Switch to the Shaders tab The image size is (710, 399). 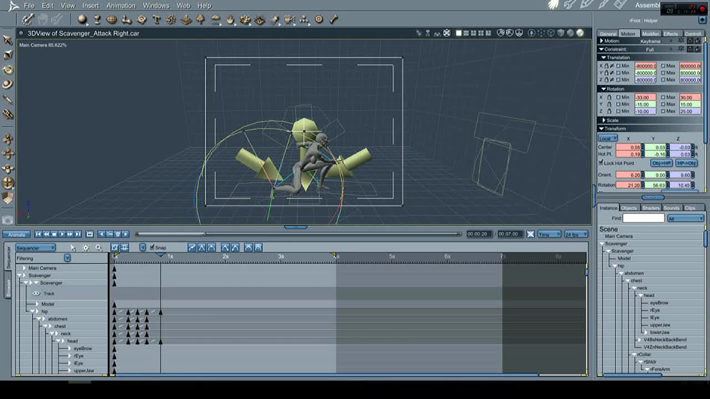click(x=651, y=208)
